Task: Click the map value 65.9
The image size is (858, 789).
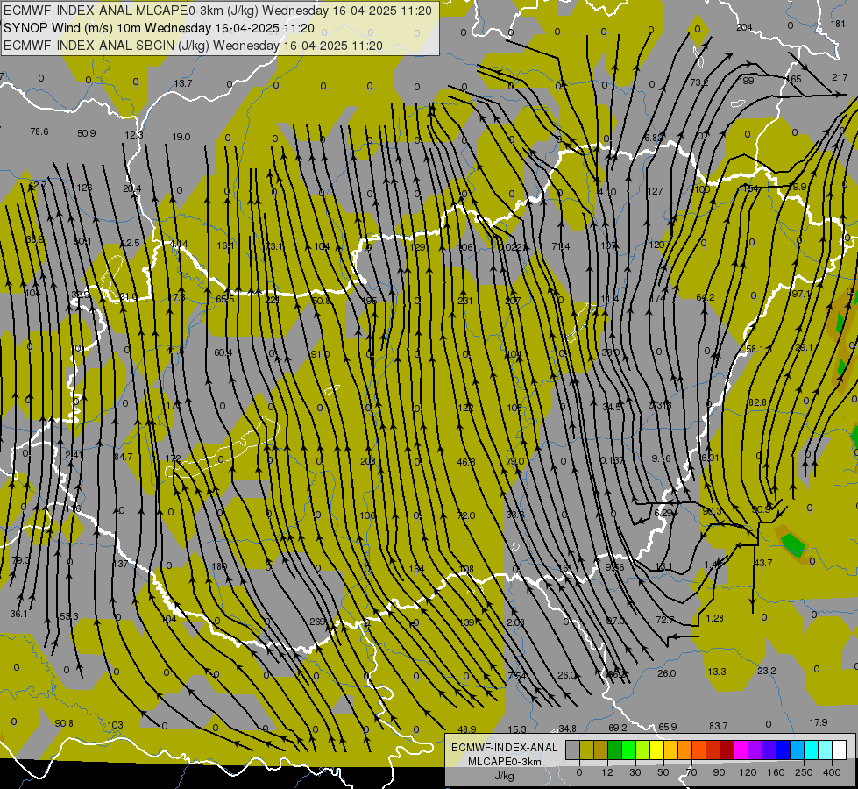Action: tap(668, 727)
